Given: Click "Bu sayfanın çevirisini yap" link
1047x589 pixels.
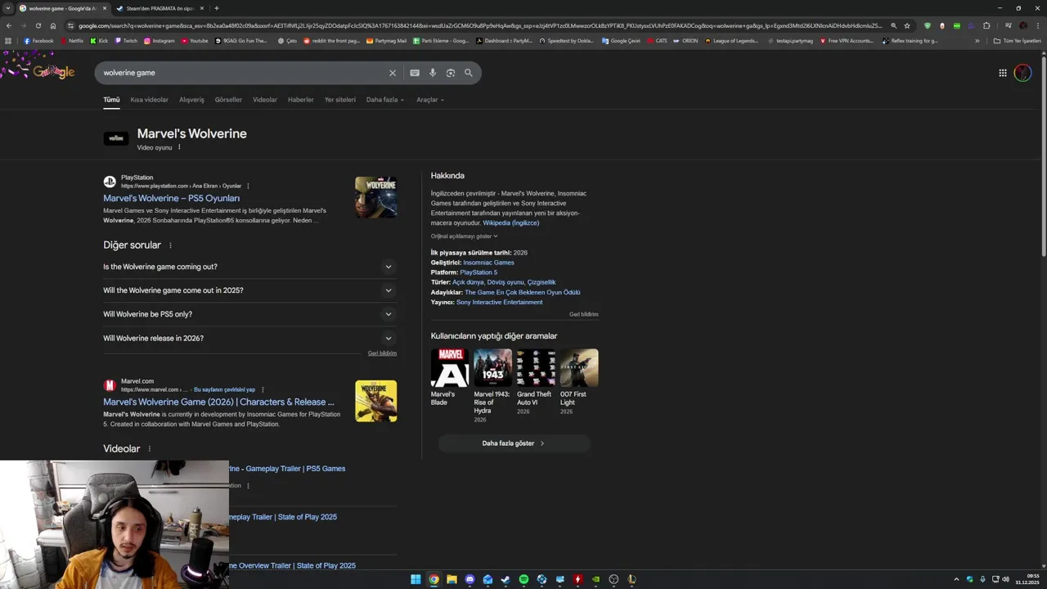Looking at the screenshot, I should tap(224, 389).
